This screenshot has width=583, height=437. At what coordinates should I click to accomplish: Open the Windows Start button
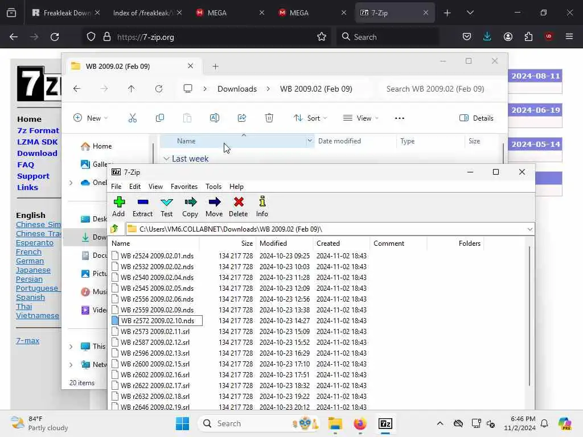[x=182, y=423]
